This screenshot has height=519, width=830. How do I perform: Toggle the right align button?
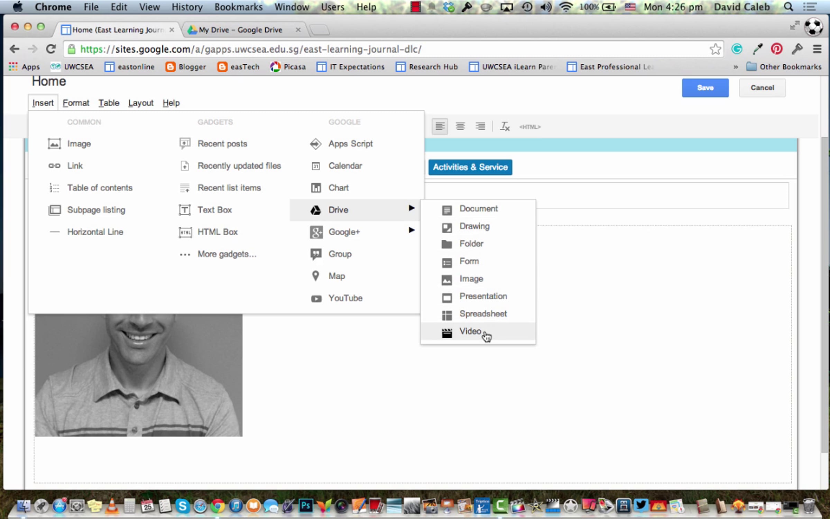pos(480,126)
